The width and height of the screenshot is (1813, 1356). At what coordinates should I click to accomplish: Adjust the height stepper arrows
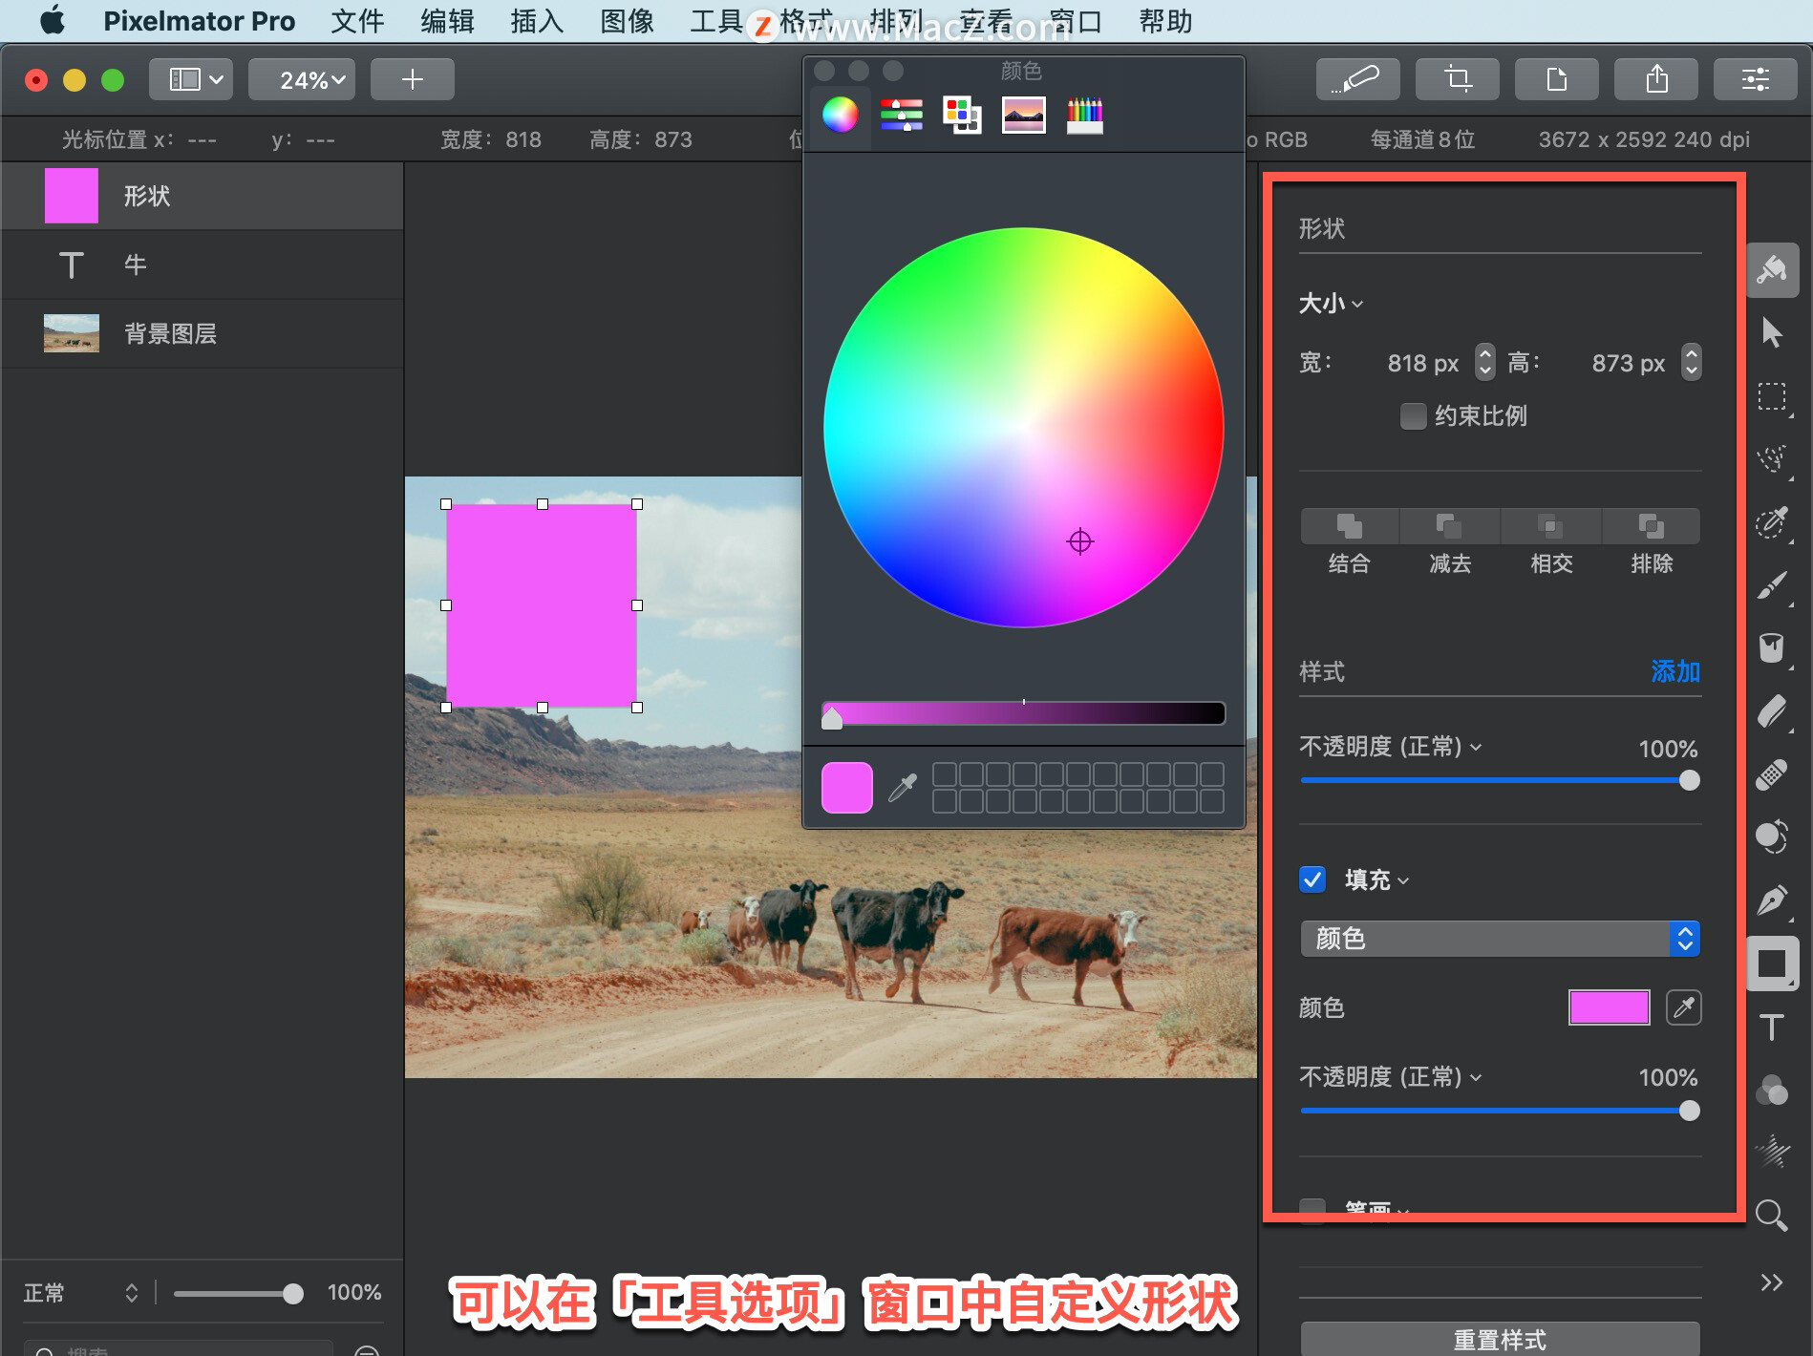click(1691, 362)
